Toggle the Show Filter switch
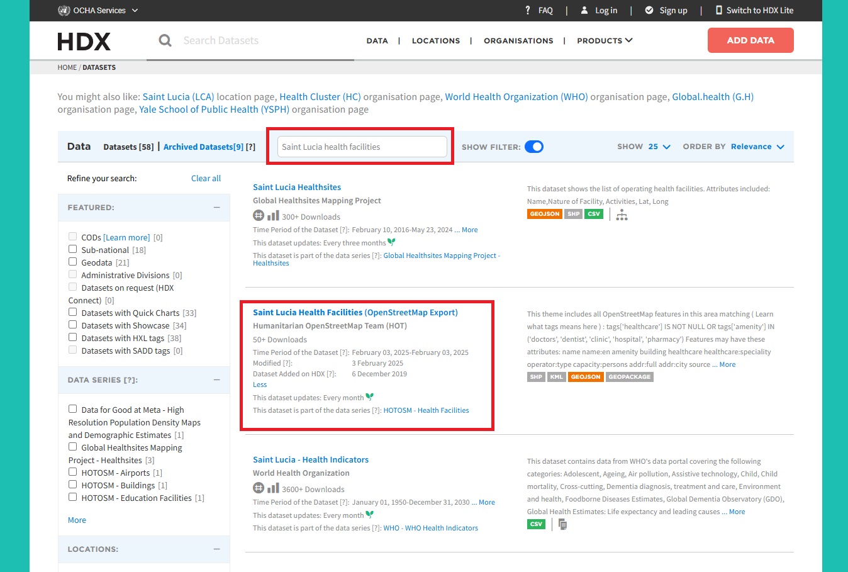This screenshot has height=572, width=848. click(x=534, y=147)
